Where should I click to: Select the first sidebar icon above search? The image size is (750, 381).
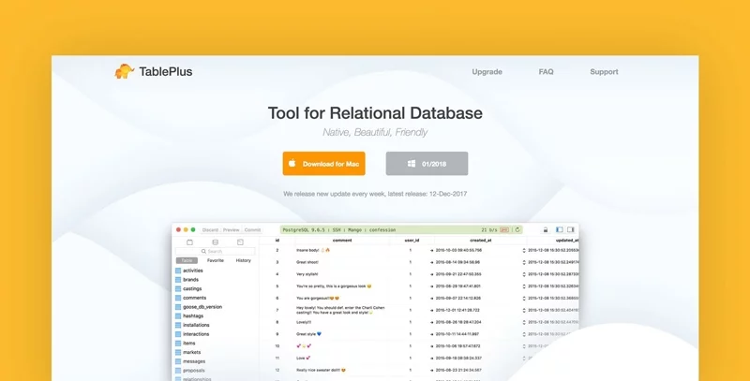coord(189,242)
